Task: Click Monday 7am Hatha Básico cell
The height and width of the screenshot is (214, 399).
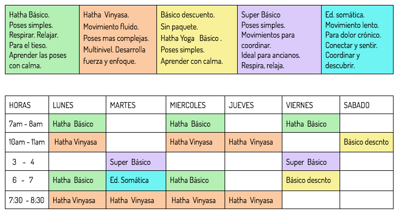Action: click(77, 123)
